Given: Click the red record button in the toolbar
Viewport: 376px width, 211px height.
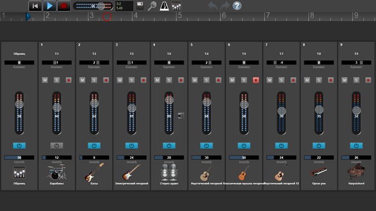Looking at the screenshot, I should [x=63, y=6].
